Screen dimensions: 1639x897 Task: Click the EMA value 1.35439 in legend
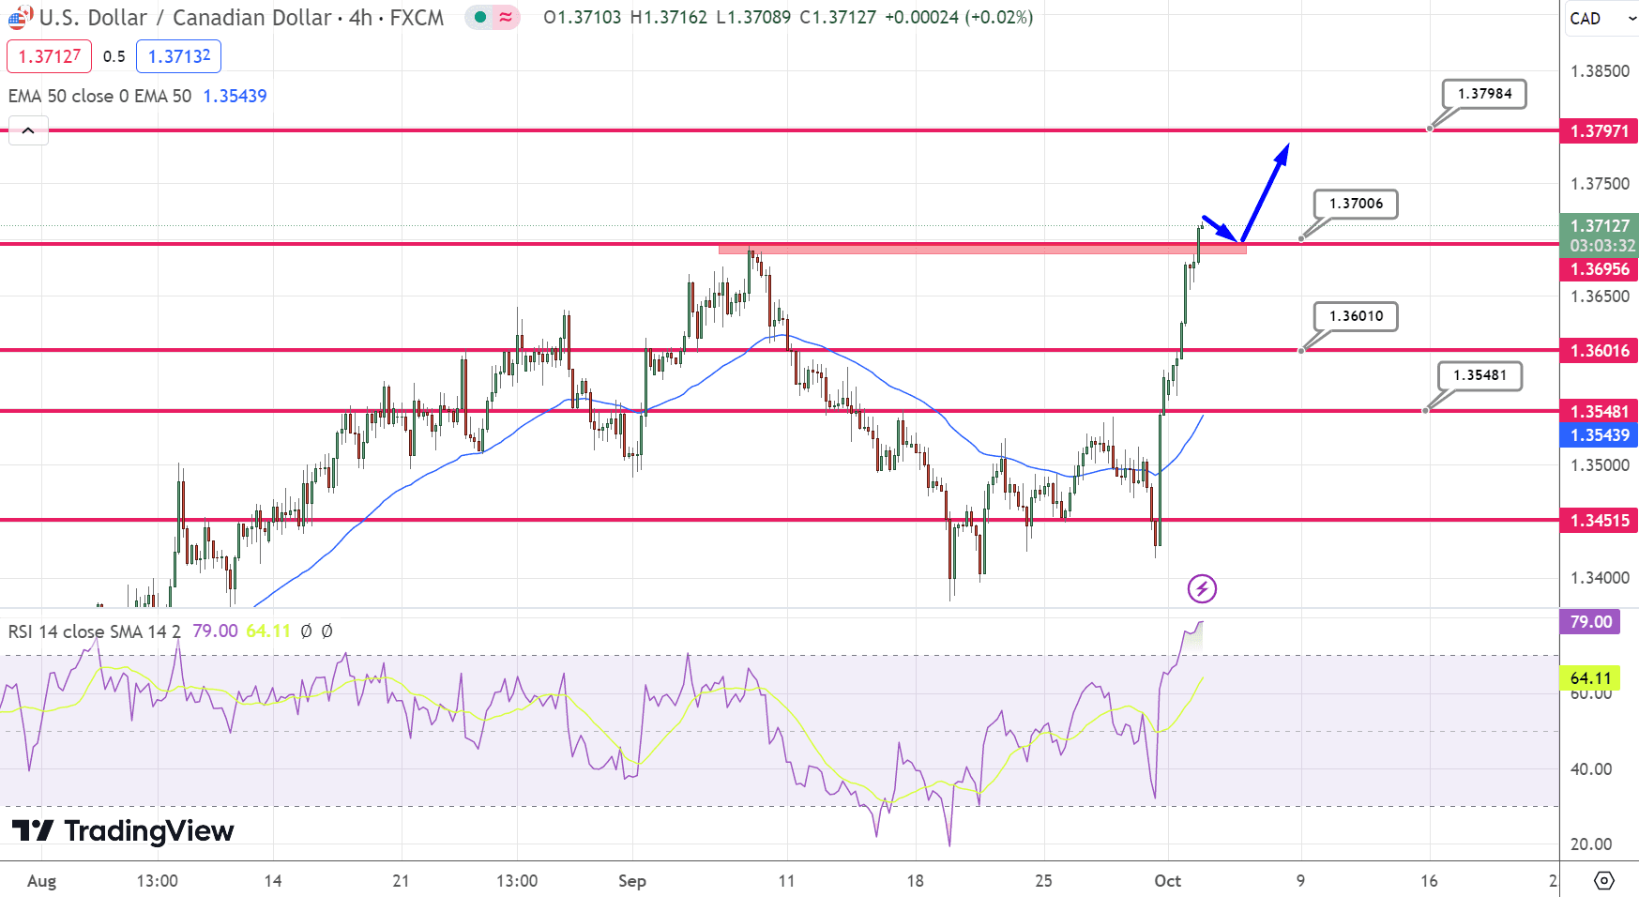click(x=235, y=96)
